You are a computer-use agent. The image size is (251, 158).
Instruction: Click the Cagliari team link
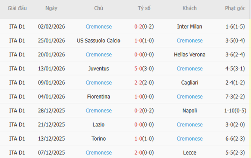[190, 83]
